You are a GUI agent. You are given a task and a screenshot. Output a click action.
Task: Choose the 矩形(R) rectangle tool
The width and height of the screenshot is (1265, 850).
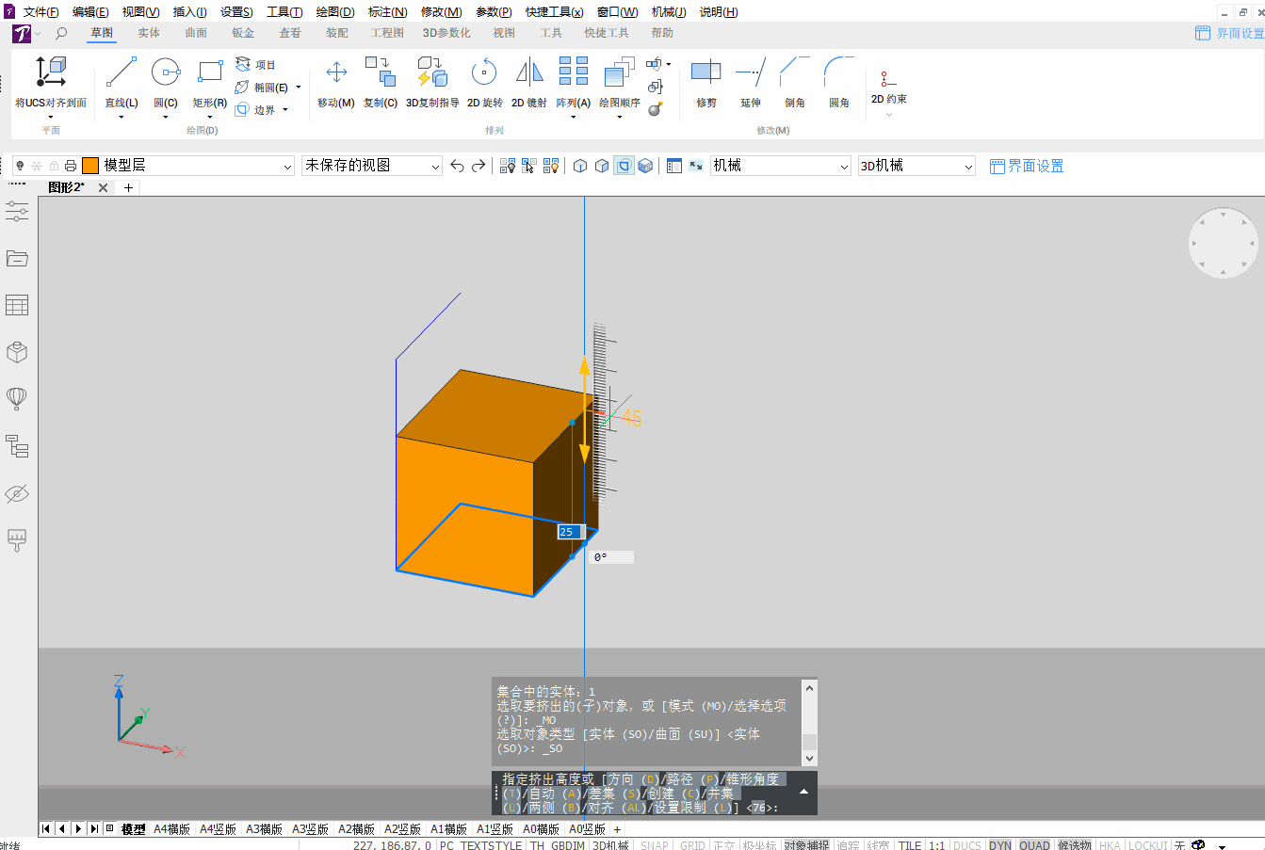pos(210,81)
